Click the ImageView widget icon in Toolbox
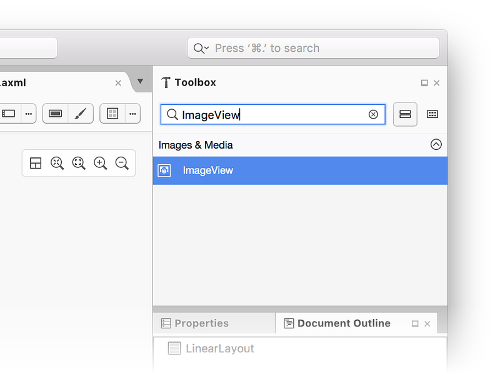 click(x=164, y=170)
